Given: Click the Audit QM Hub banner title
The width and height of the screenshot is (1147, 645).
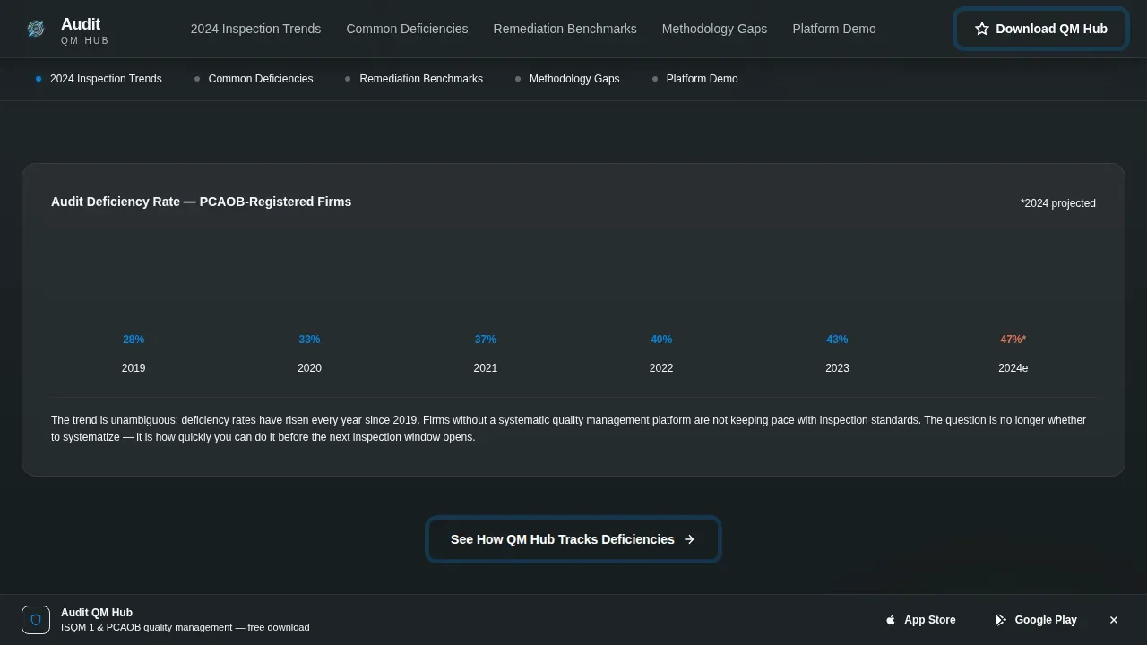Looking at the screenshot, I should [97, 613].
